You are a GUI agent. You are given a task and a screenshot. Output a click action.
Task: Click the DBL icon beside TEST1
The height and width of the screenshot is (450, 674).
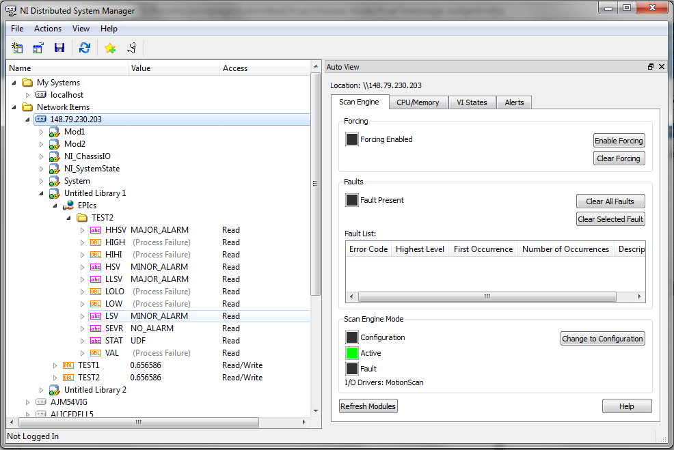[68, 365]
